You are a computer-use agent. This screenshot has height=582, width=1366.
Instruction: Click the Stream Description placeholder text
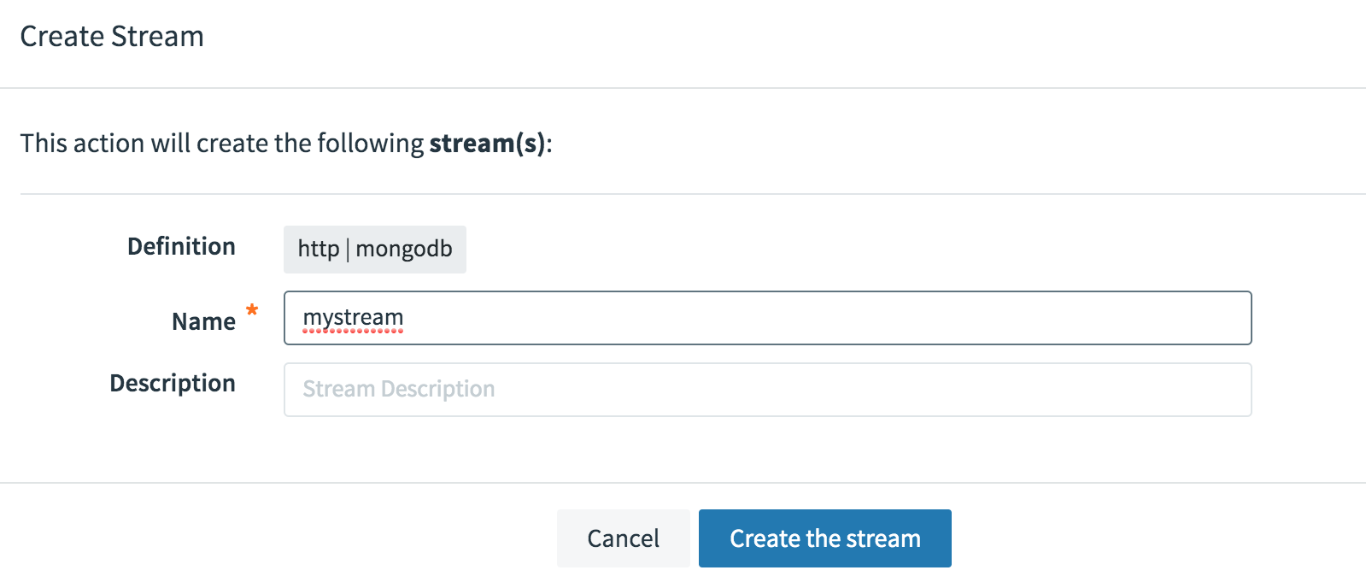pyautogui.click(x=399, y=390)
